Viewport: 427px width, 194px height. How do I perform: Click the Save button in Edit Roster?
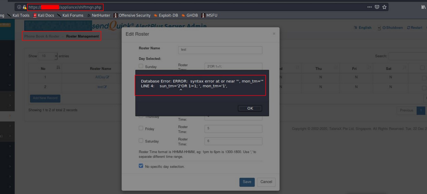pyautogui.click(x=247, y=182)
